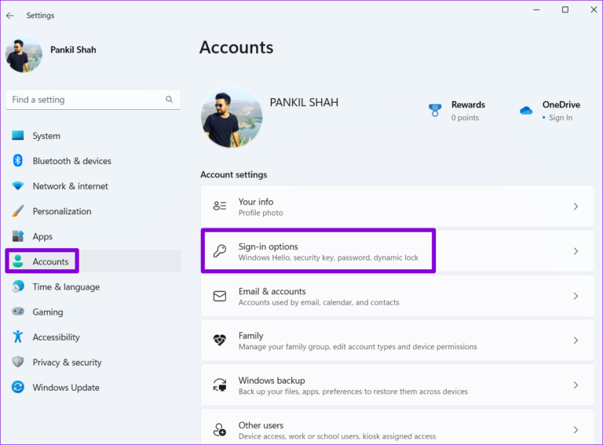
Task: Click the Bluetooth & devices icon
Action: tap(18, 161)
